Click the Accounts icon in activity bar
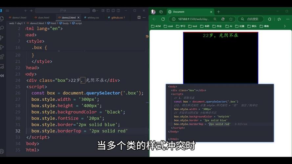 point(2,152)
